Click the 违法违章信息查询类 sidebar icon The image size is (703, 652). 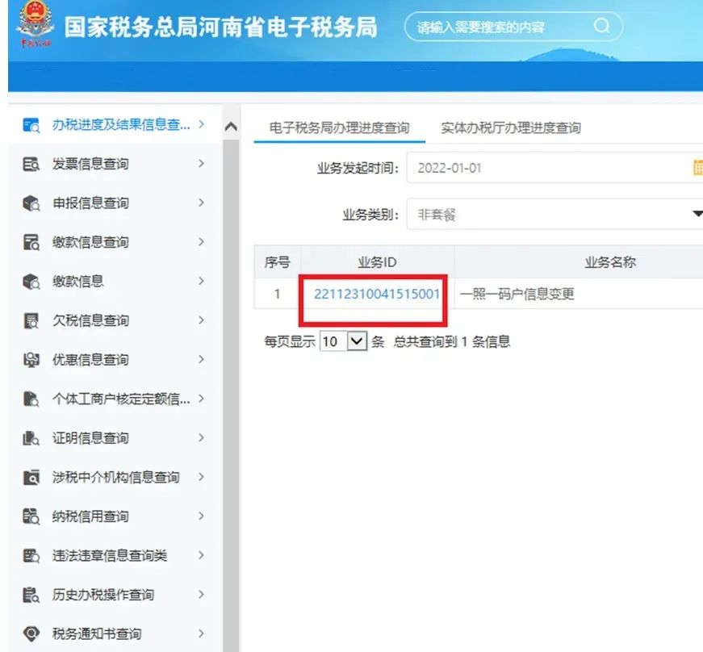pos(31,556)
